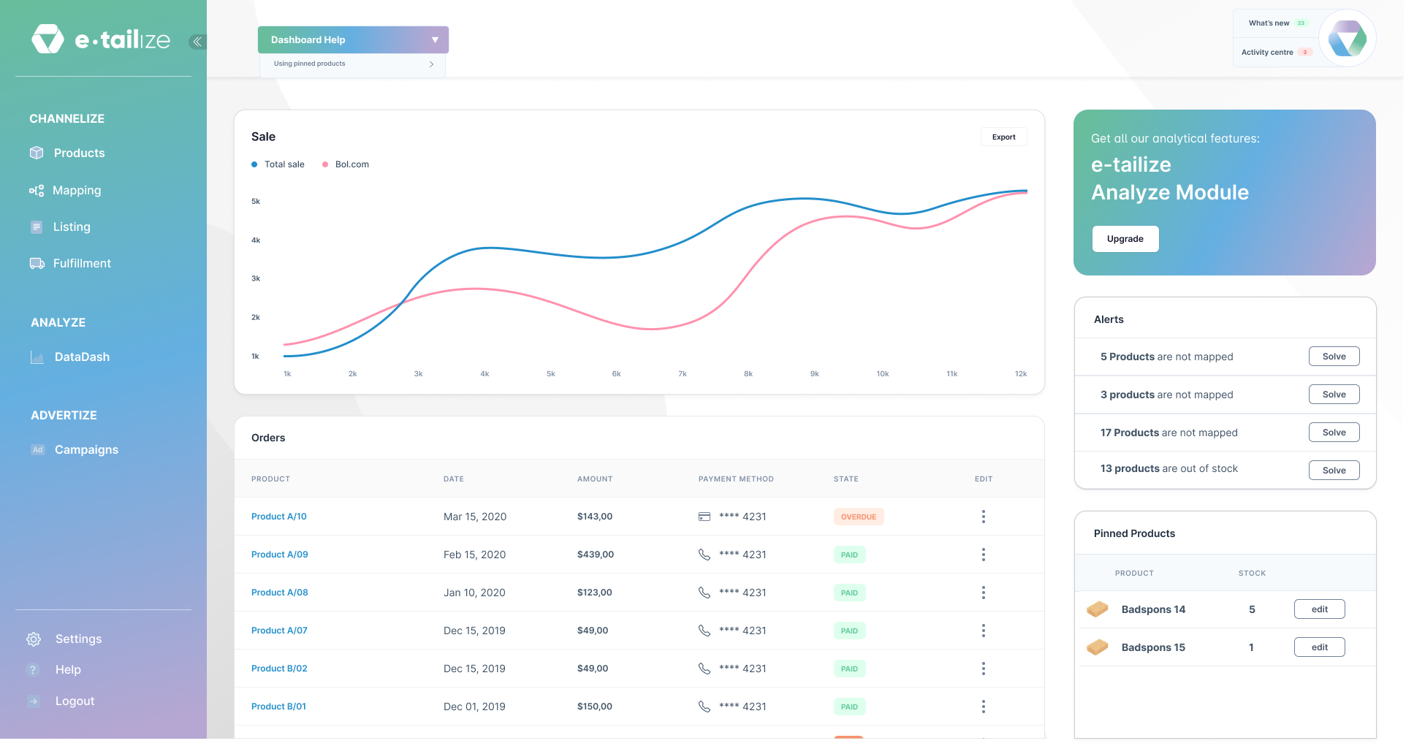Toggle the Total sale legend series
Screen dimensions: 1406x746
278,164
